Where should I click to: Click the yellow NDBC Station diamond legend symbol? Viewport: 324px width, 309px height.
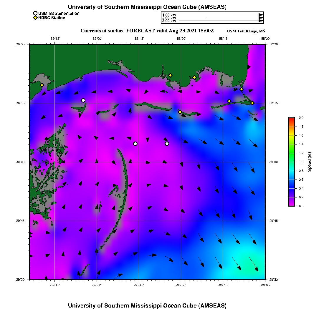[35, 18]
